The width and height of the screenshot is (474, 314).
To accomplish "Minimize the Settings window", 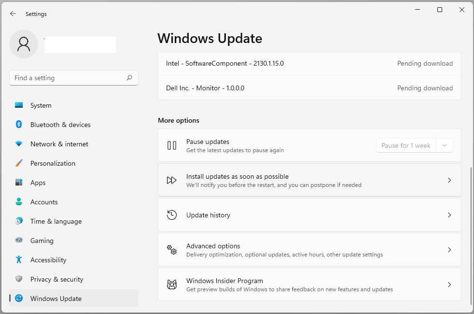I will [418, 10].
